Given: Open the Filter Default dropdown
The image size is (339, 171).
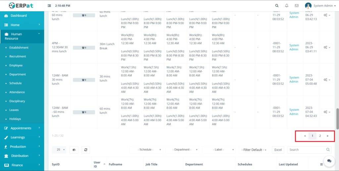Looking at the screenshot, I should point(255,150).
